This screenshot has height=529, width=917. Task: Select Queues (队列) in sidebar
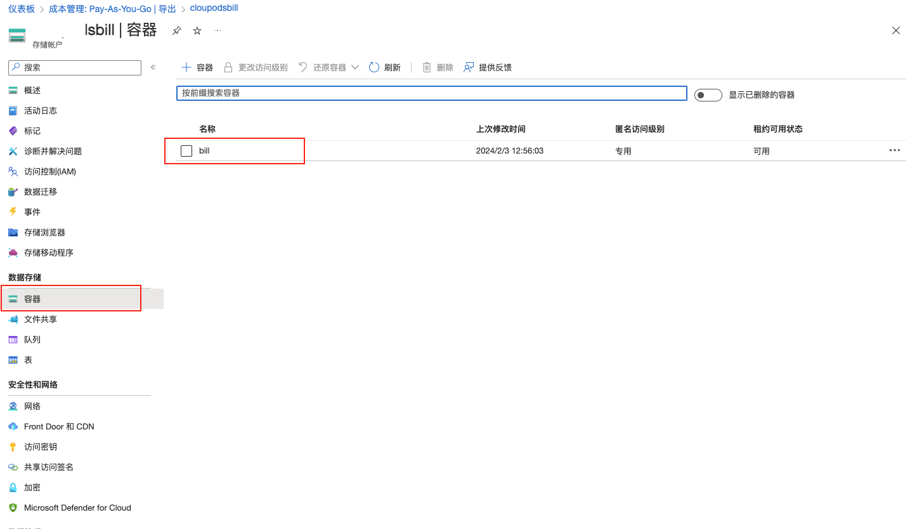[32, 339]
